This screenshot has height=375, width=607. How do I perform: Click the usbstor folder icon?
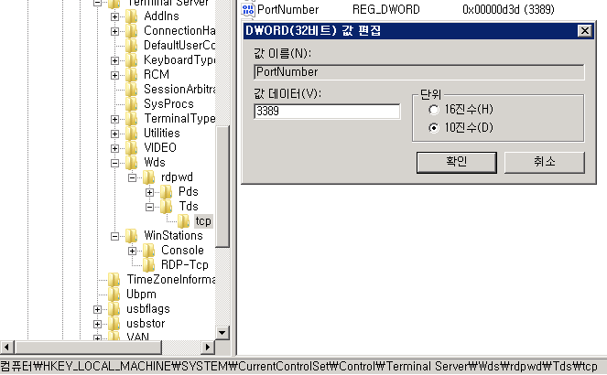click(x=114, y=324)
